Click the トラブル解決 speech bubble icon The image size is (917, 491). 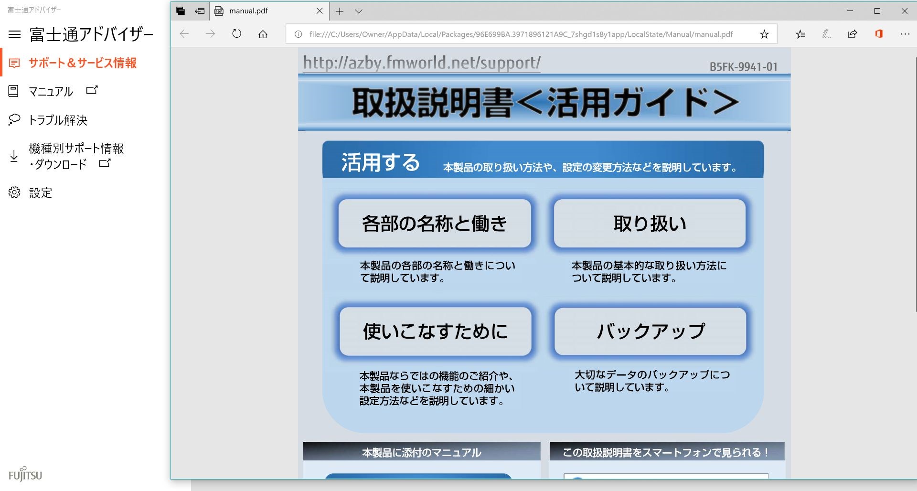point(14,119)
